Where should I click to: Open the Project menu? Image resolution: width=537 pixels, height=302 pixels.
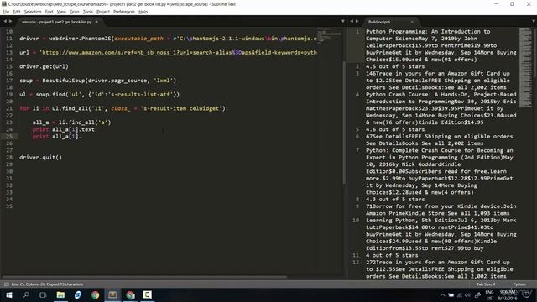[x=103, y=12]
